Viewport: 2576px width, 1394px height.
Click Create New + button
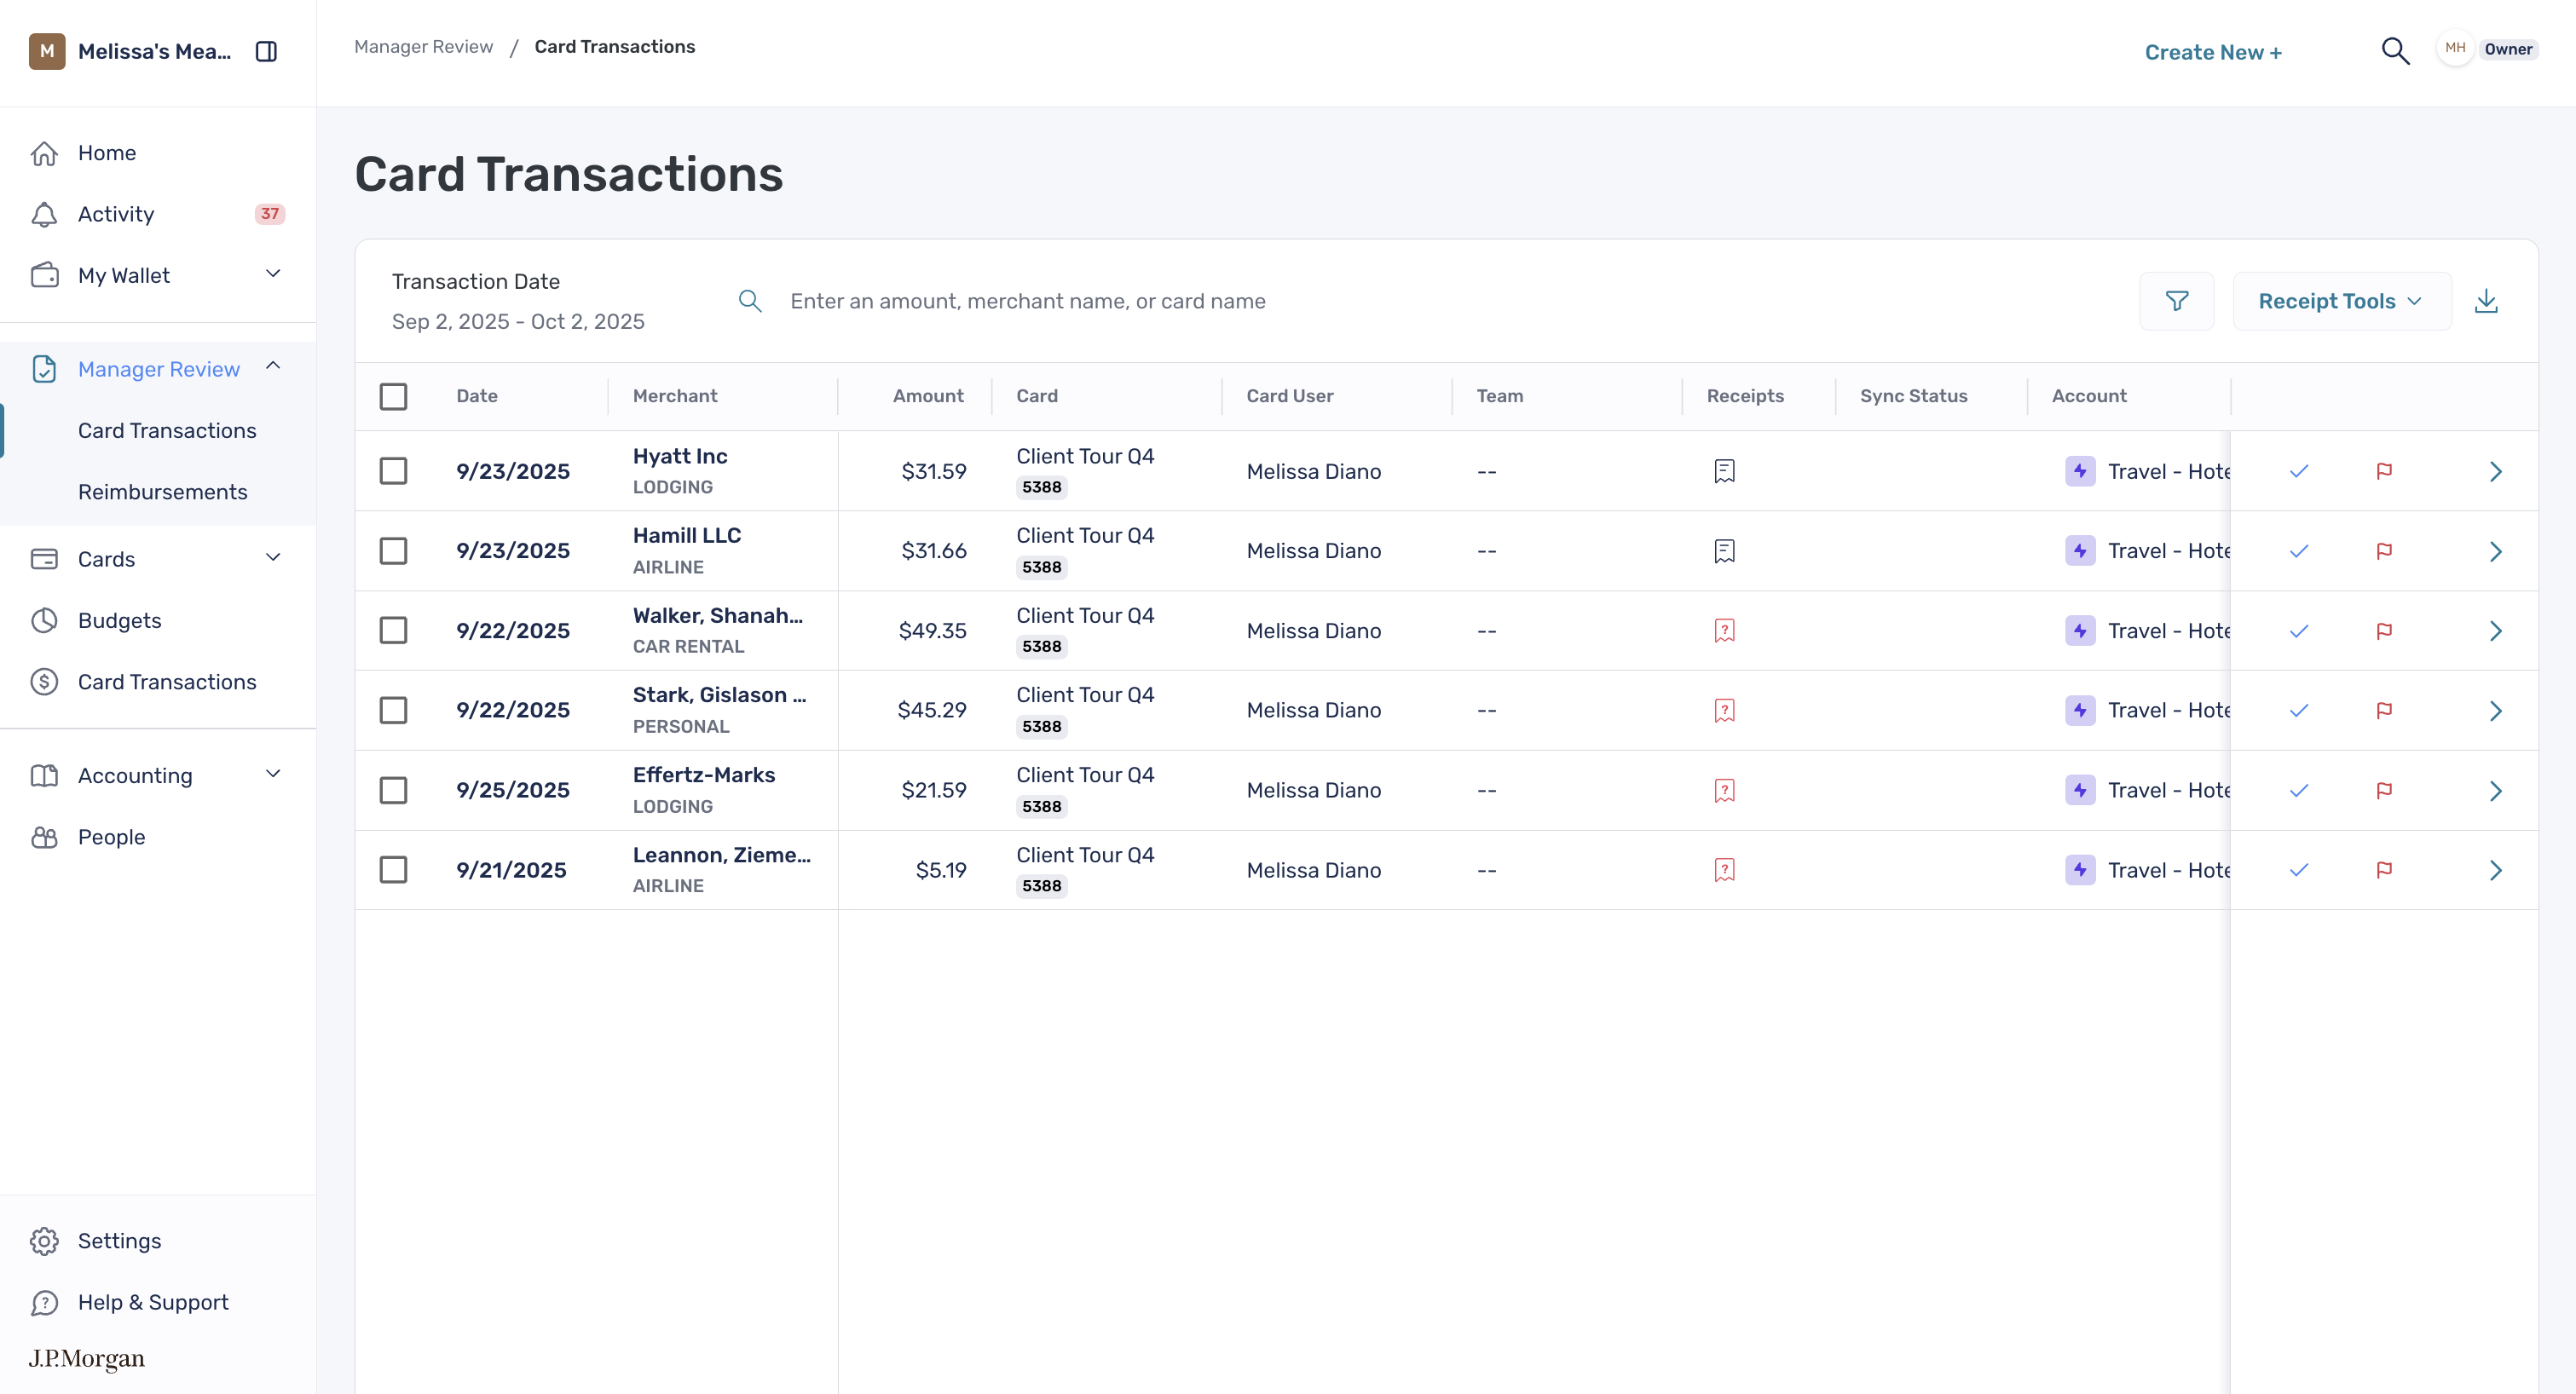(2213, 52)
